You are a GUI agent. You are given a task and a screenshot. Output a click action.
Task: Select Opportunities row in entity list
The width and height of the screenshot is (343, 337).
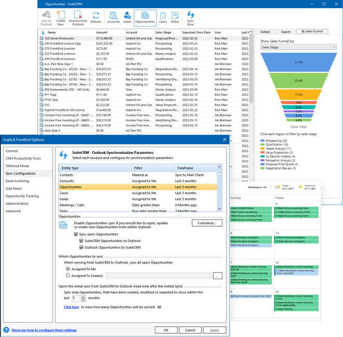click(x=138, y=187)
